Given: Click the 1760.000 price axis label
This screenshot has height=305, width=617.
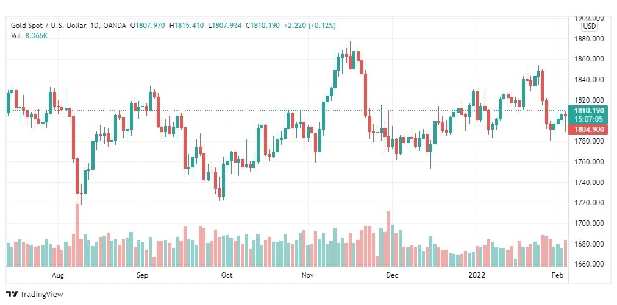Looking at the screenshot, I should (589, 162).
